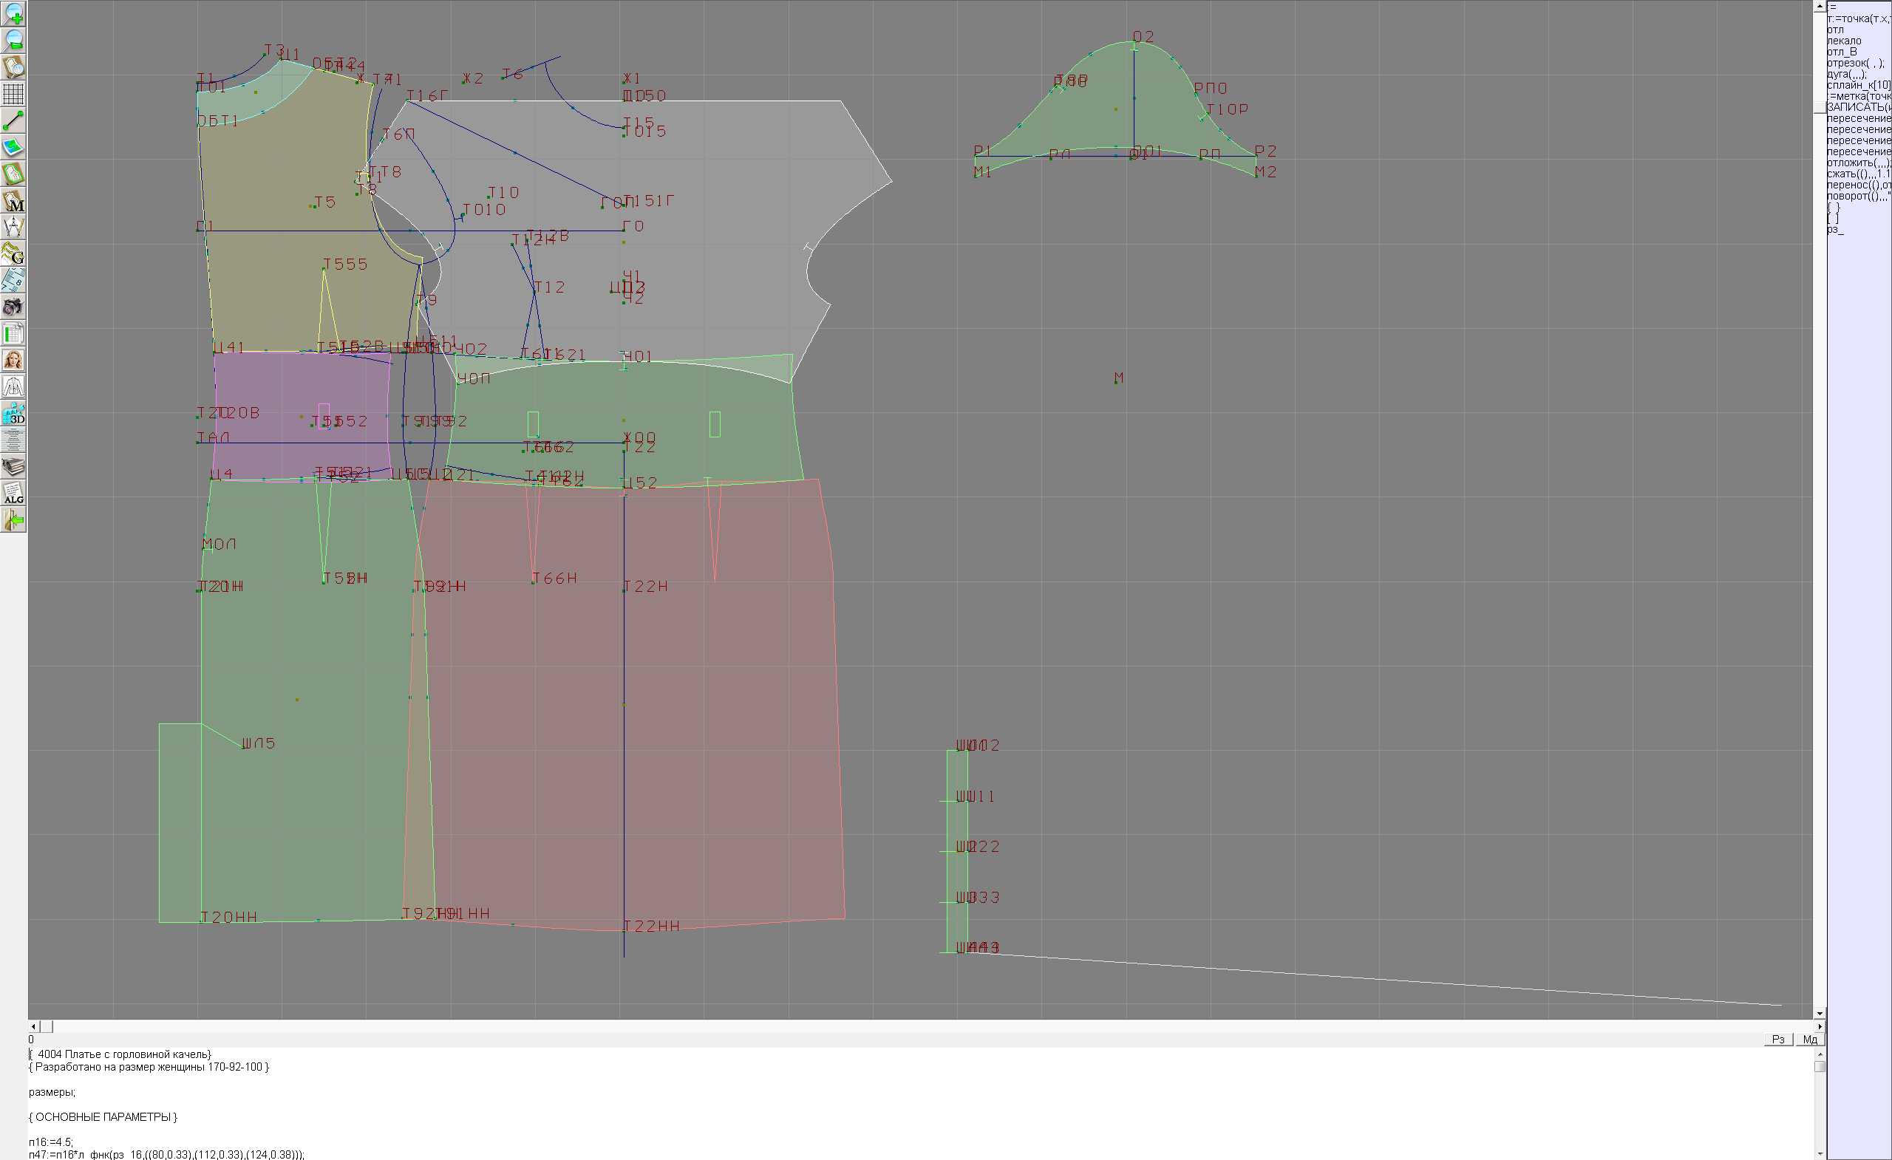This screenshot has height=1160, width=1892.
Task: Click the canvas vertical scrollbar down arrow
Action: click(1820, 1014)
